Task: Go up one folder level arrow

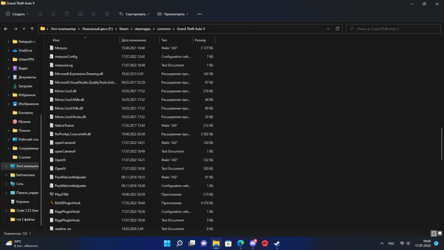Action: [32, 29]
